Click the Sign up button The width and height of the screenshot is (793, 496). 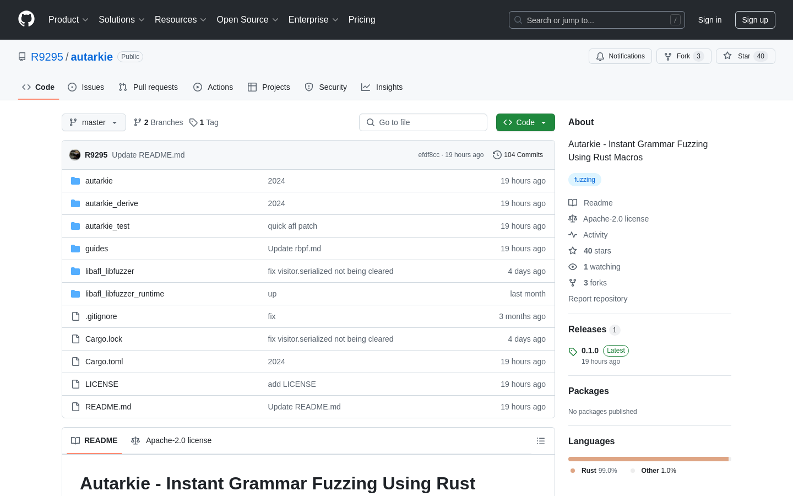click(754, 20)
